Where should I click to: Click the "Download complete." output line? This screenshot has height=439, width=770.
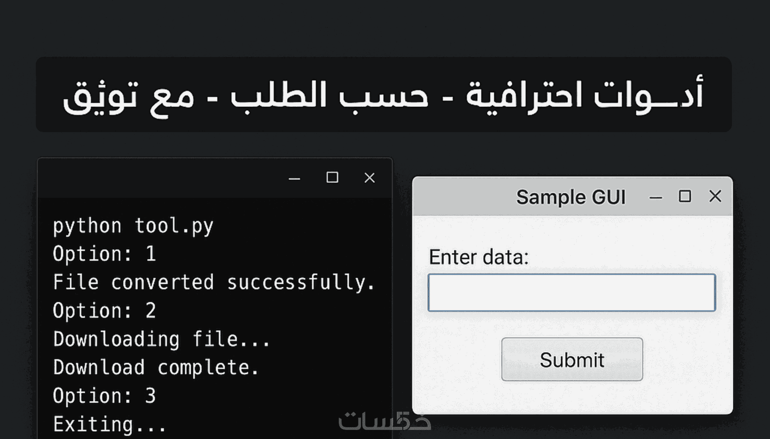click(156, 367)
